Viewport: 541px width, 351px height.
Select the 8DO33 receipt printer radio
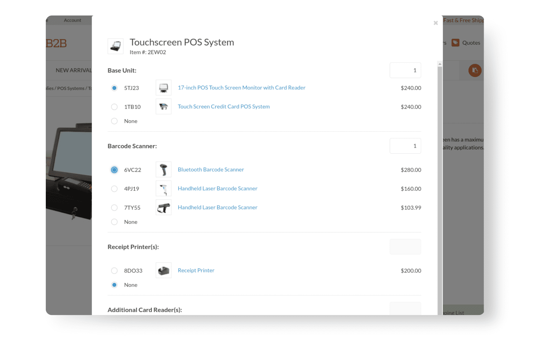click(x=114, y=271)
